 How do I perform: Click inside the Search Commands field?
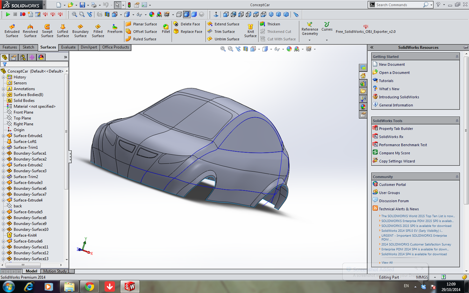tap(398, 4)
